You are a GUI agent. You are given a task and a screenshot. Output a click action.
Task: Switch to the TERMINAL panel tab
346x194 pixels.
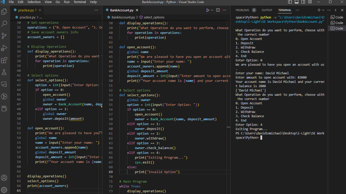point(285,10)
